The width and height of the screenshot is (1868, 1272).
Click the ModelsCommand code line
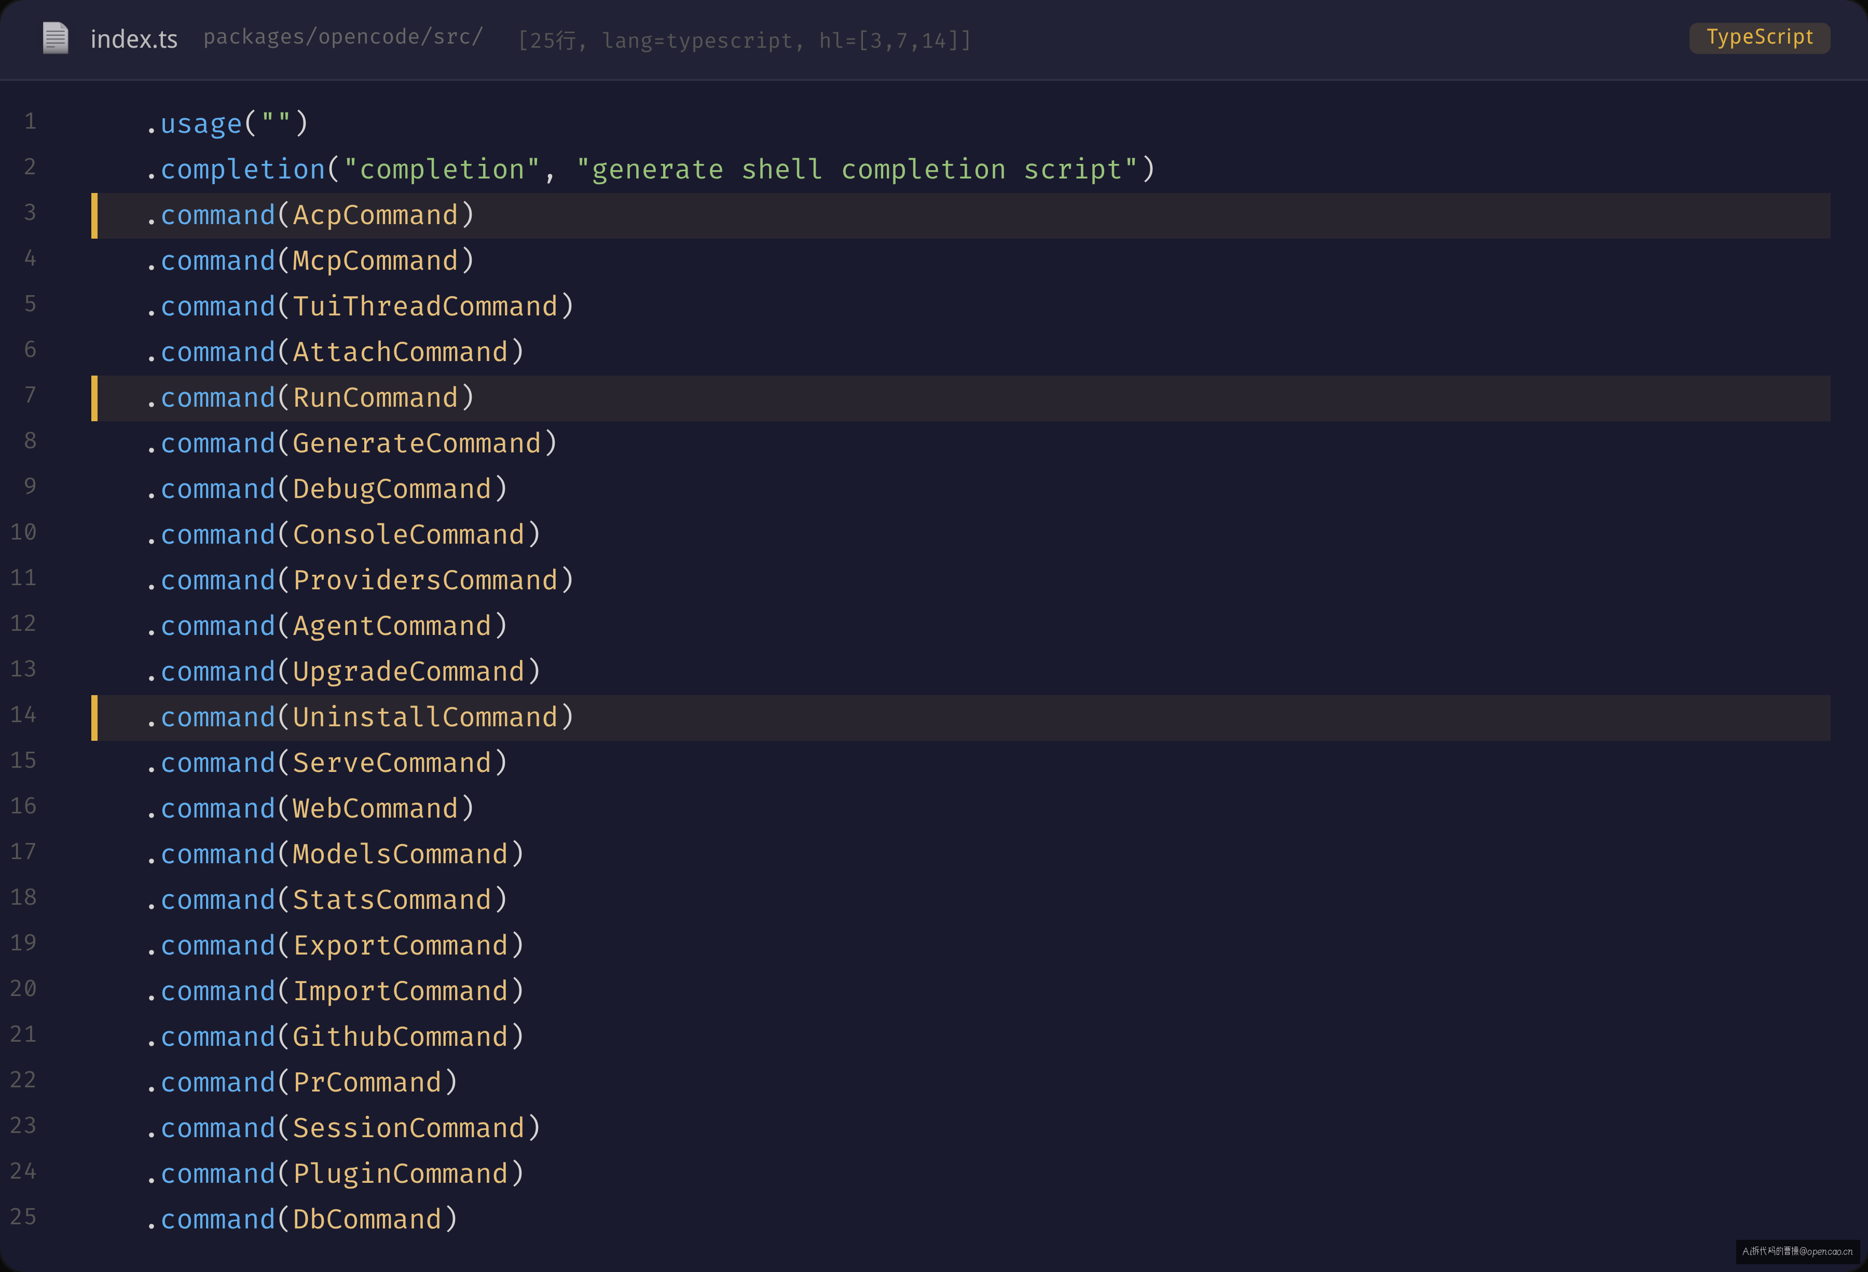[335, 855]
